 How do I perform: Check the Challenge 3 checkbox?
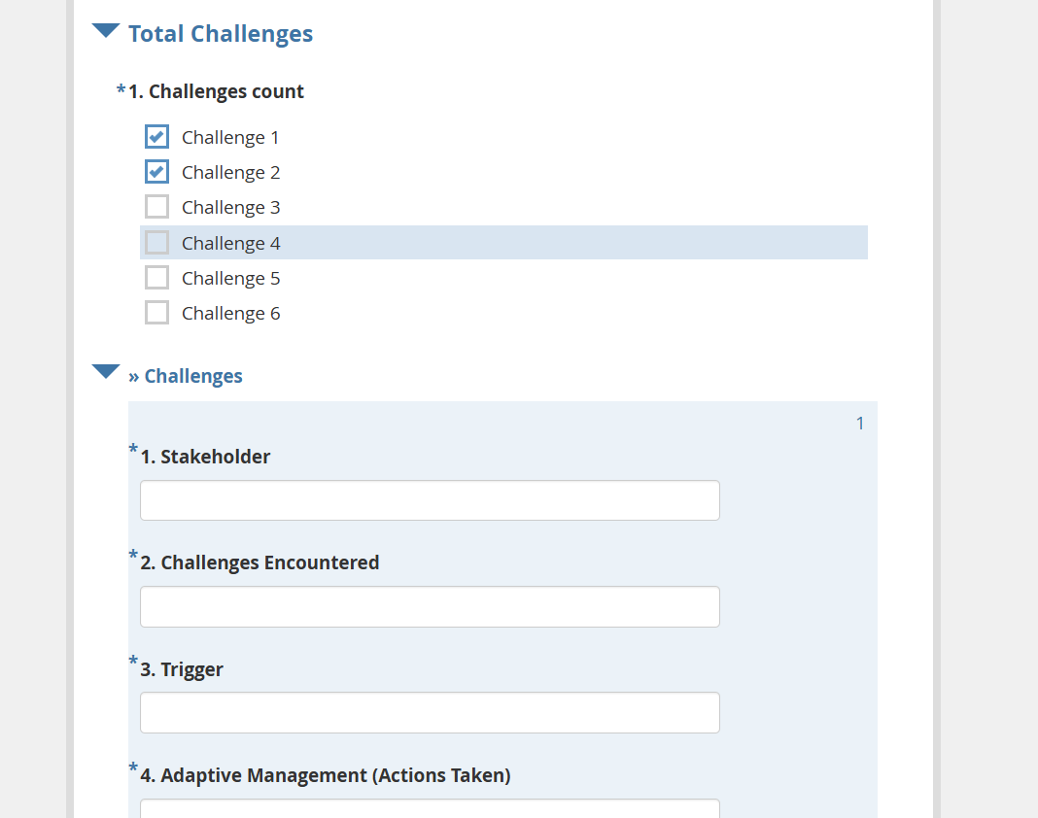click(x=156, y=207)
